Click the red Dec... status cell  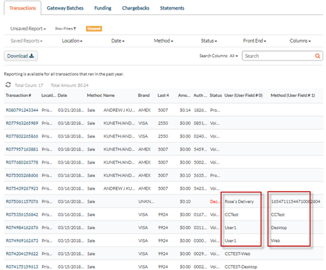(214, 201)
